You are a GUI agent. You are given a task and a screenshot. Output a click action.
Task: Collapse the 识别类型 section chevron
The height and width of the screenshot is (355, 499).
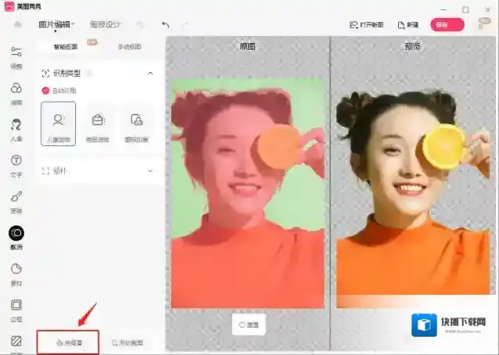pos(150,73)
